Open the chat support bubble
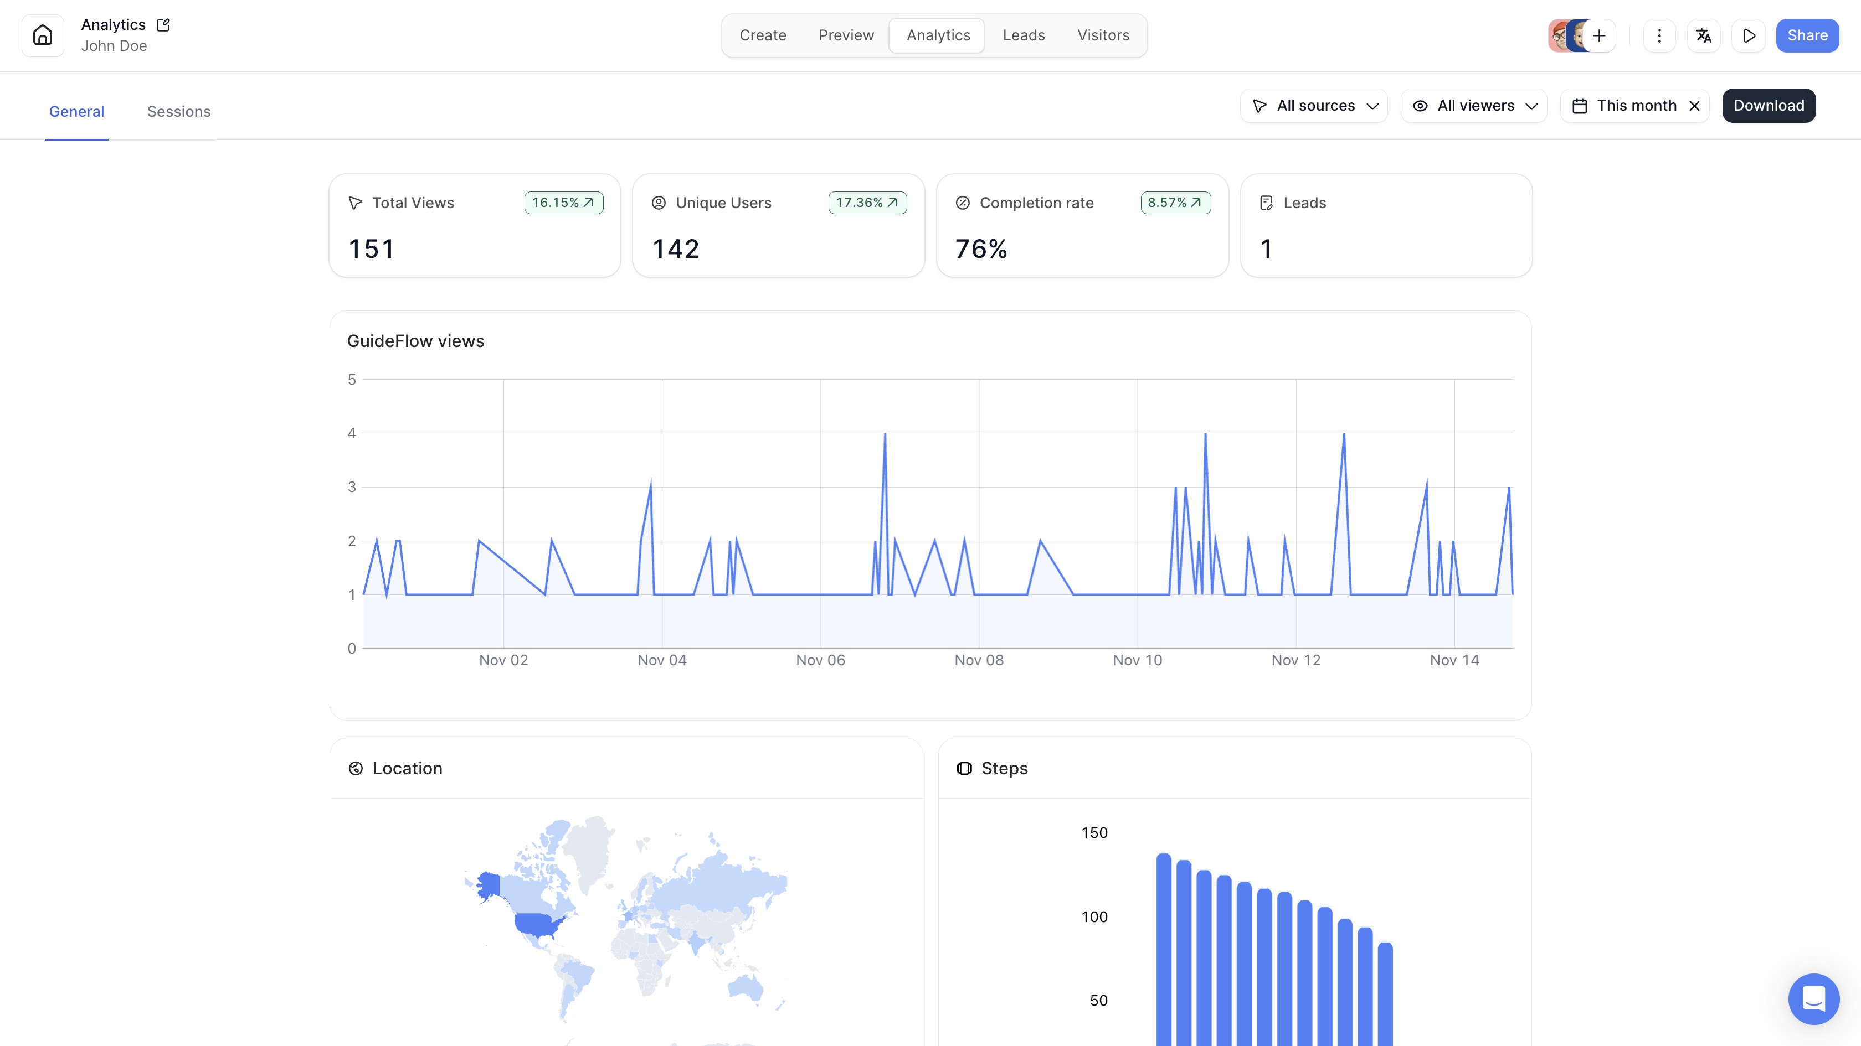Viewport: 1861px width, 1046px height. click(x=1813, y=999)
